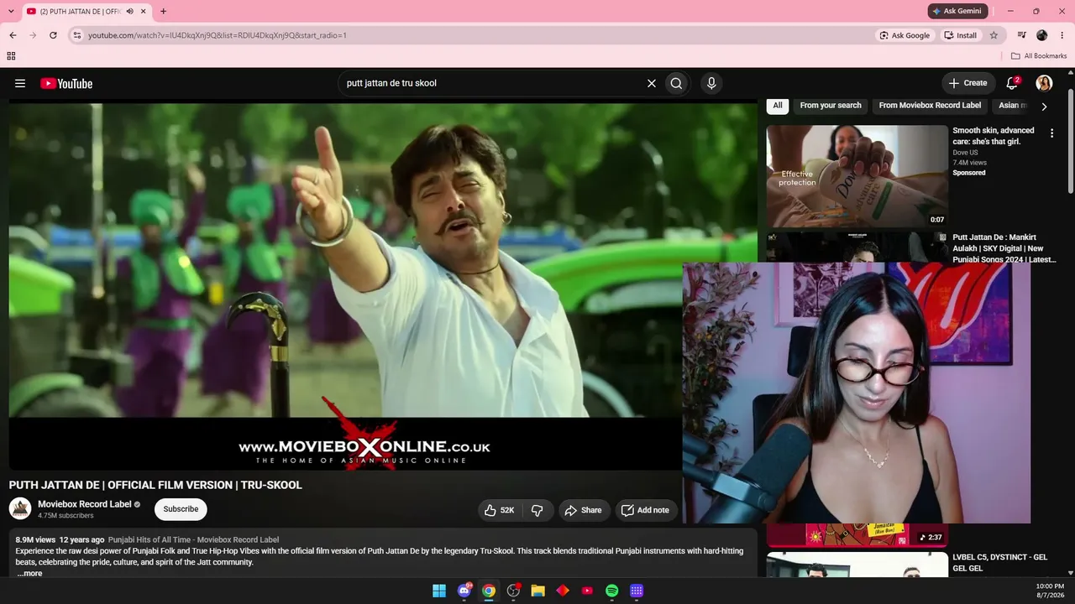
Task: Open the Moviebox Record Label channel name
Action: (84, 504)
